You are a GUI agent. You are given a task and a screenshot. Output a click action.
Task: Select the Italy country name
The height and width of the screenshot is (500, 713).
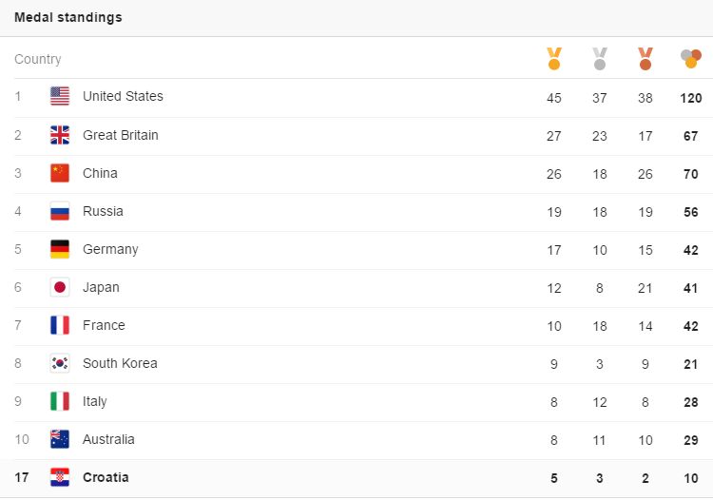[95, 401]
